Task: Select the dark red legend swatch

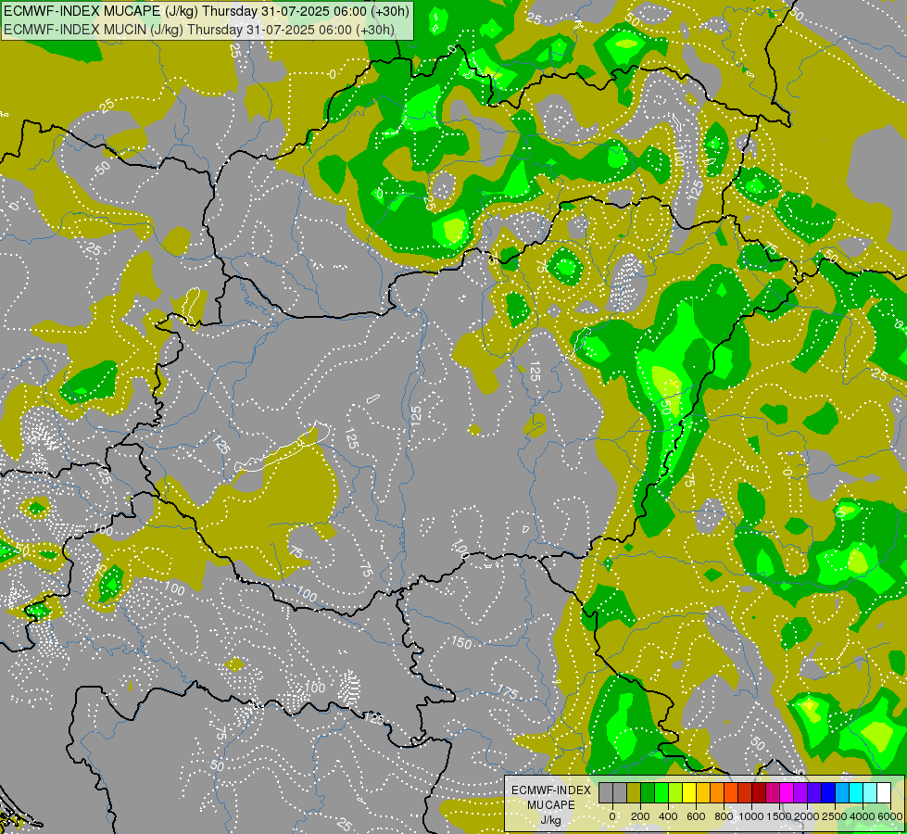Action: [760, 792]
